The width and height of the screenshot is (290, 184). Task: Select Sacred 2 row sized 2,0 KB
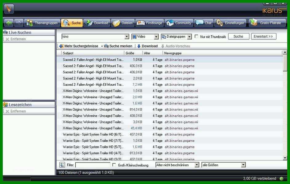coord(170,79)
